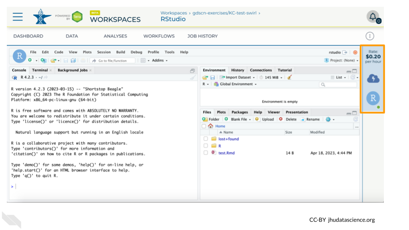Click the Open File folder icon
Screen dimensions: 409x230
coord(53,60)
